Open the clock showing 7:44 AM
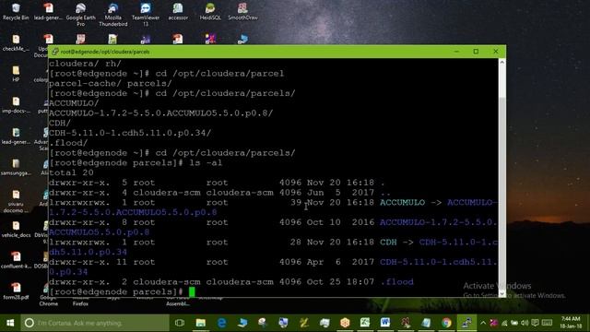This screenshot has width=590, height=332. (571, 323)
